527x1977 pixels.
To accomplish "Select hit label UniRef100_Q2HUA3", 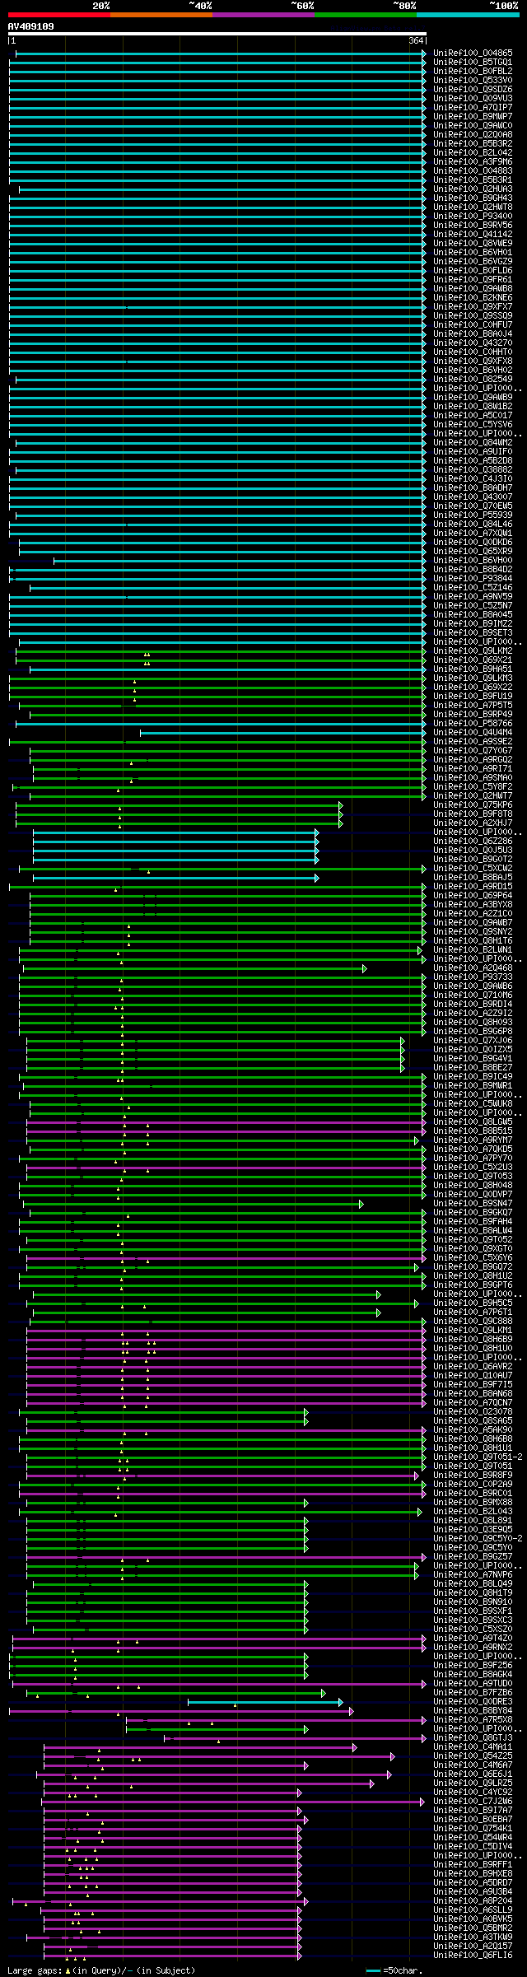I will pos(473,189).
